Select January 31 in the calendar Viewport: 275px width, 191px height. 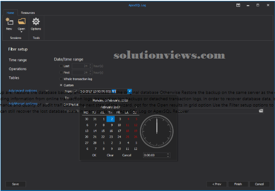(x=95, y=119)
